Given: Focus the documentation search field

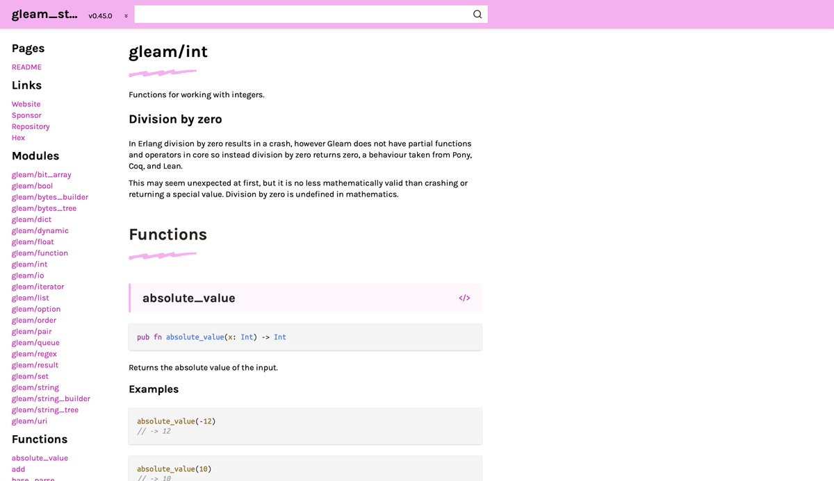Looking at the screenshot, I should coord(311,15).
